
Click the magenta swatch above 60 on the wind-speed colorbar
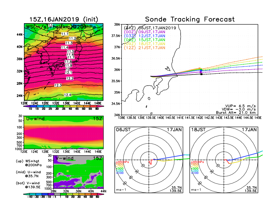pyautogui.click(x=100, y=106)
